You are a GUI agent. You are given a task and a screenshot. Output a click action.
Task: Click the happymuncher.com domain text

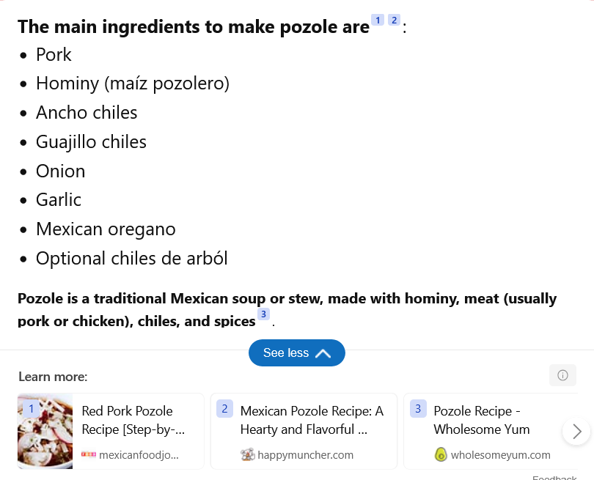[305, 455]
